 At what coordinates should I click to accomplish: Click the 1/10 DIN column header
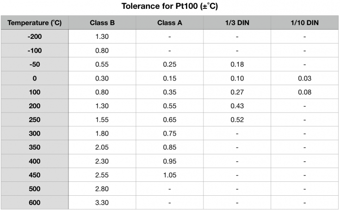304,23
